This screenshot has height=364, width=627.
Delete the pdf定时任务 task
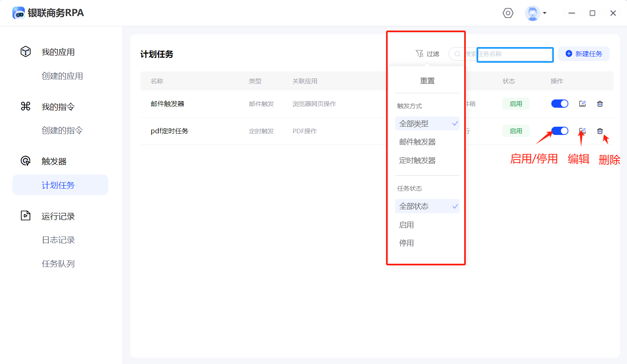[x=600, y=131]
